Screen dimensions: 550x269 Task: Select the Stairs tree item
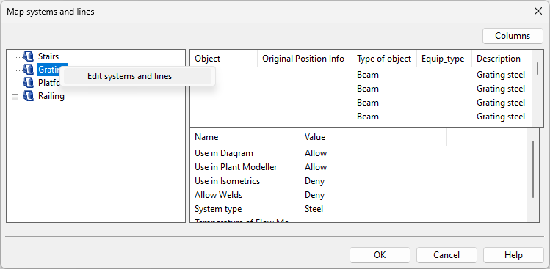pos(48,56)
